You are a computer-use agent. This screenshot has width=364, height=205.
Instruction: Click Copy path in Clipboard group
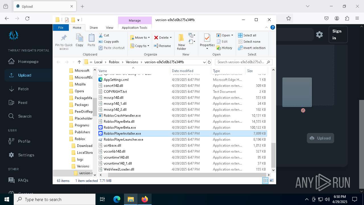(x=109, y=42)
